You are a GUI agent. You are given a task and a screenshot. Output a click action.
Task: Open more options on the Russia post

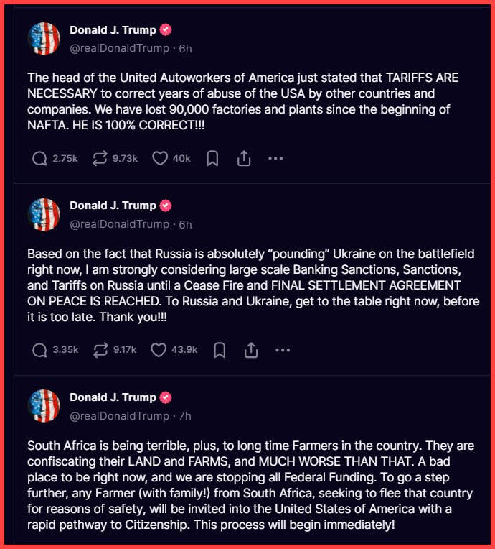283,350
